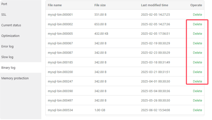Delete the mysql-bin.000005 log file
Image resolution: width=212 pixels, height=120 pixels.
(x=197, y=34)
